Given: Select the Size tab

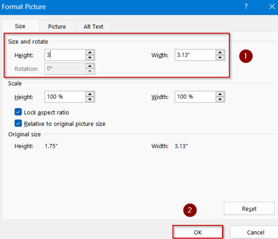Looking at the screenshot, I should [20, 26].
